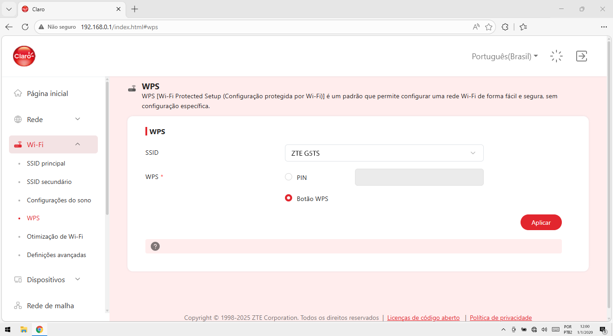Click the Meet Now camera tray icon
Screen dimensions: 613x336
pyautogui.click(x=514, y=330)
